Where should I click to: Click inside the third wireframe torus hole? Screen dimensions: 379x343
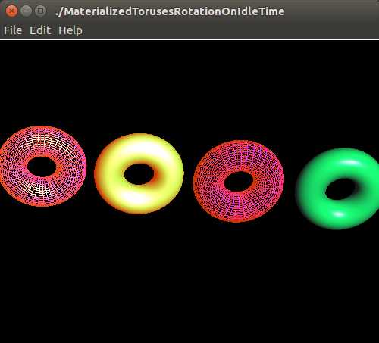tap(239, 182)
